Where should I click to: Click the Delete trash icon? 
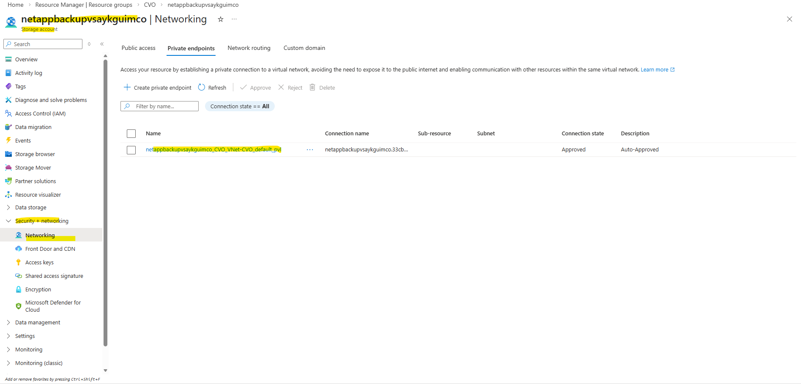pos(312,87)
